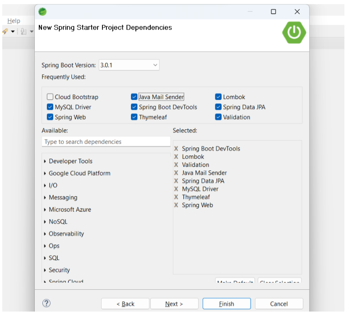Uncheck the Thymeleaf checkbox
This screenshot has width=348, height=314.
[134, 117]
